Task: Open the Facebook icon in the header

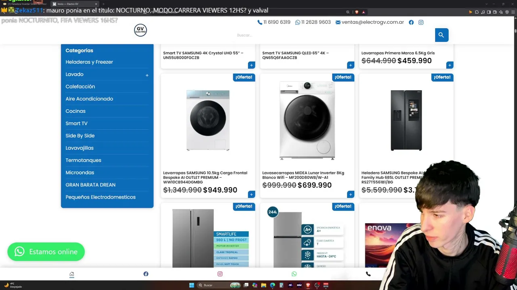Action: click(411, 23)
